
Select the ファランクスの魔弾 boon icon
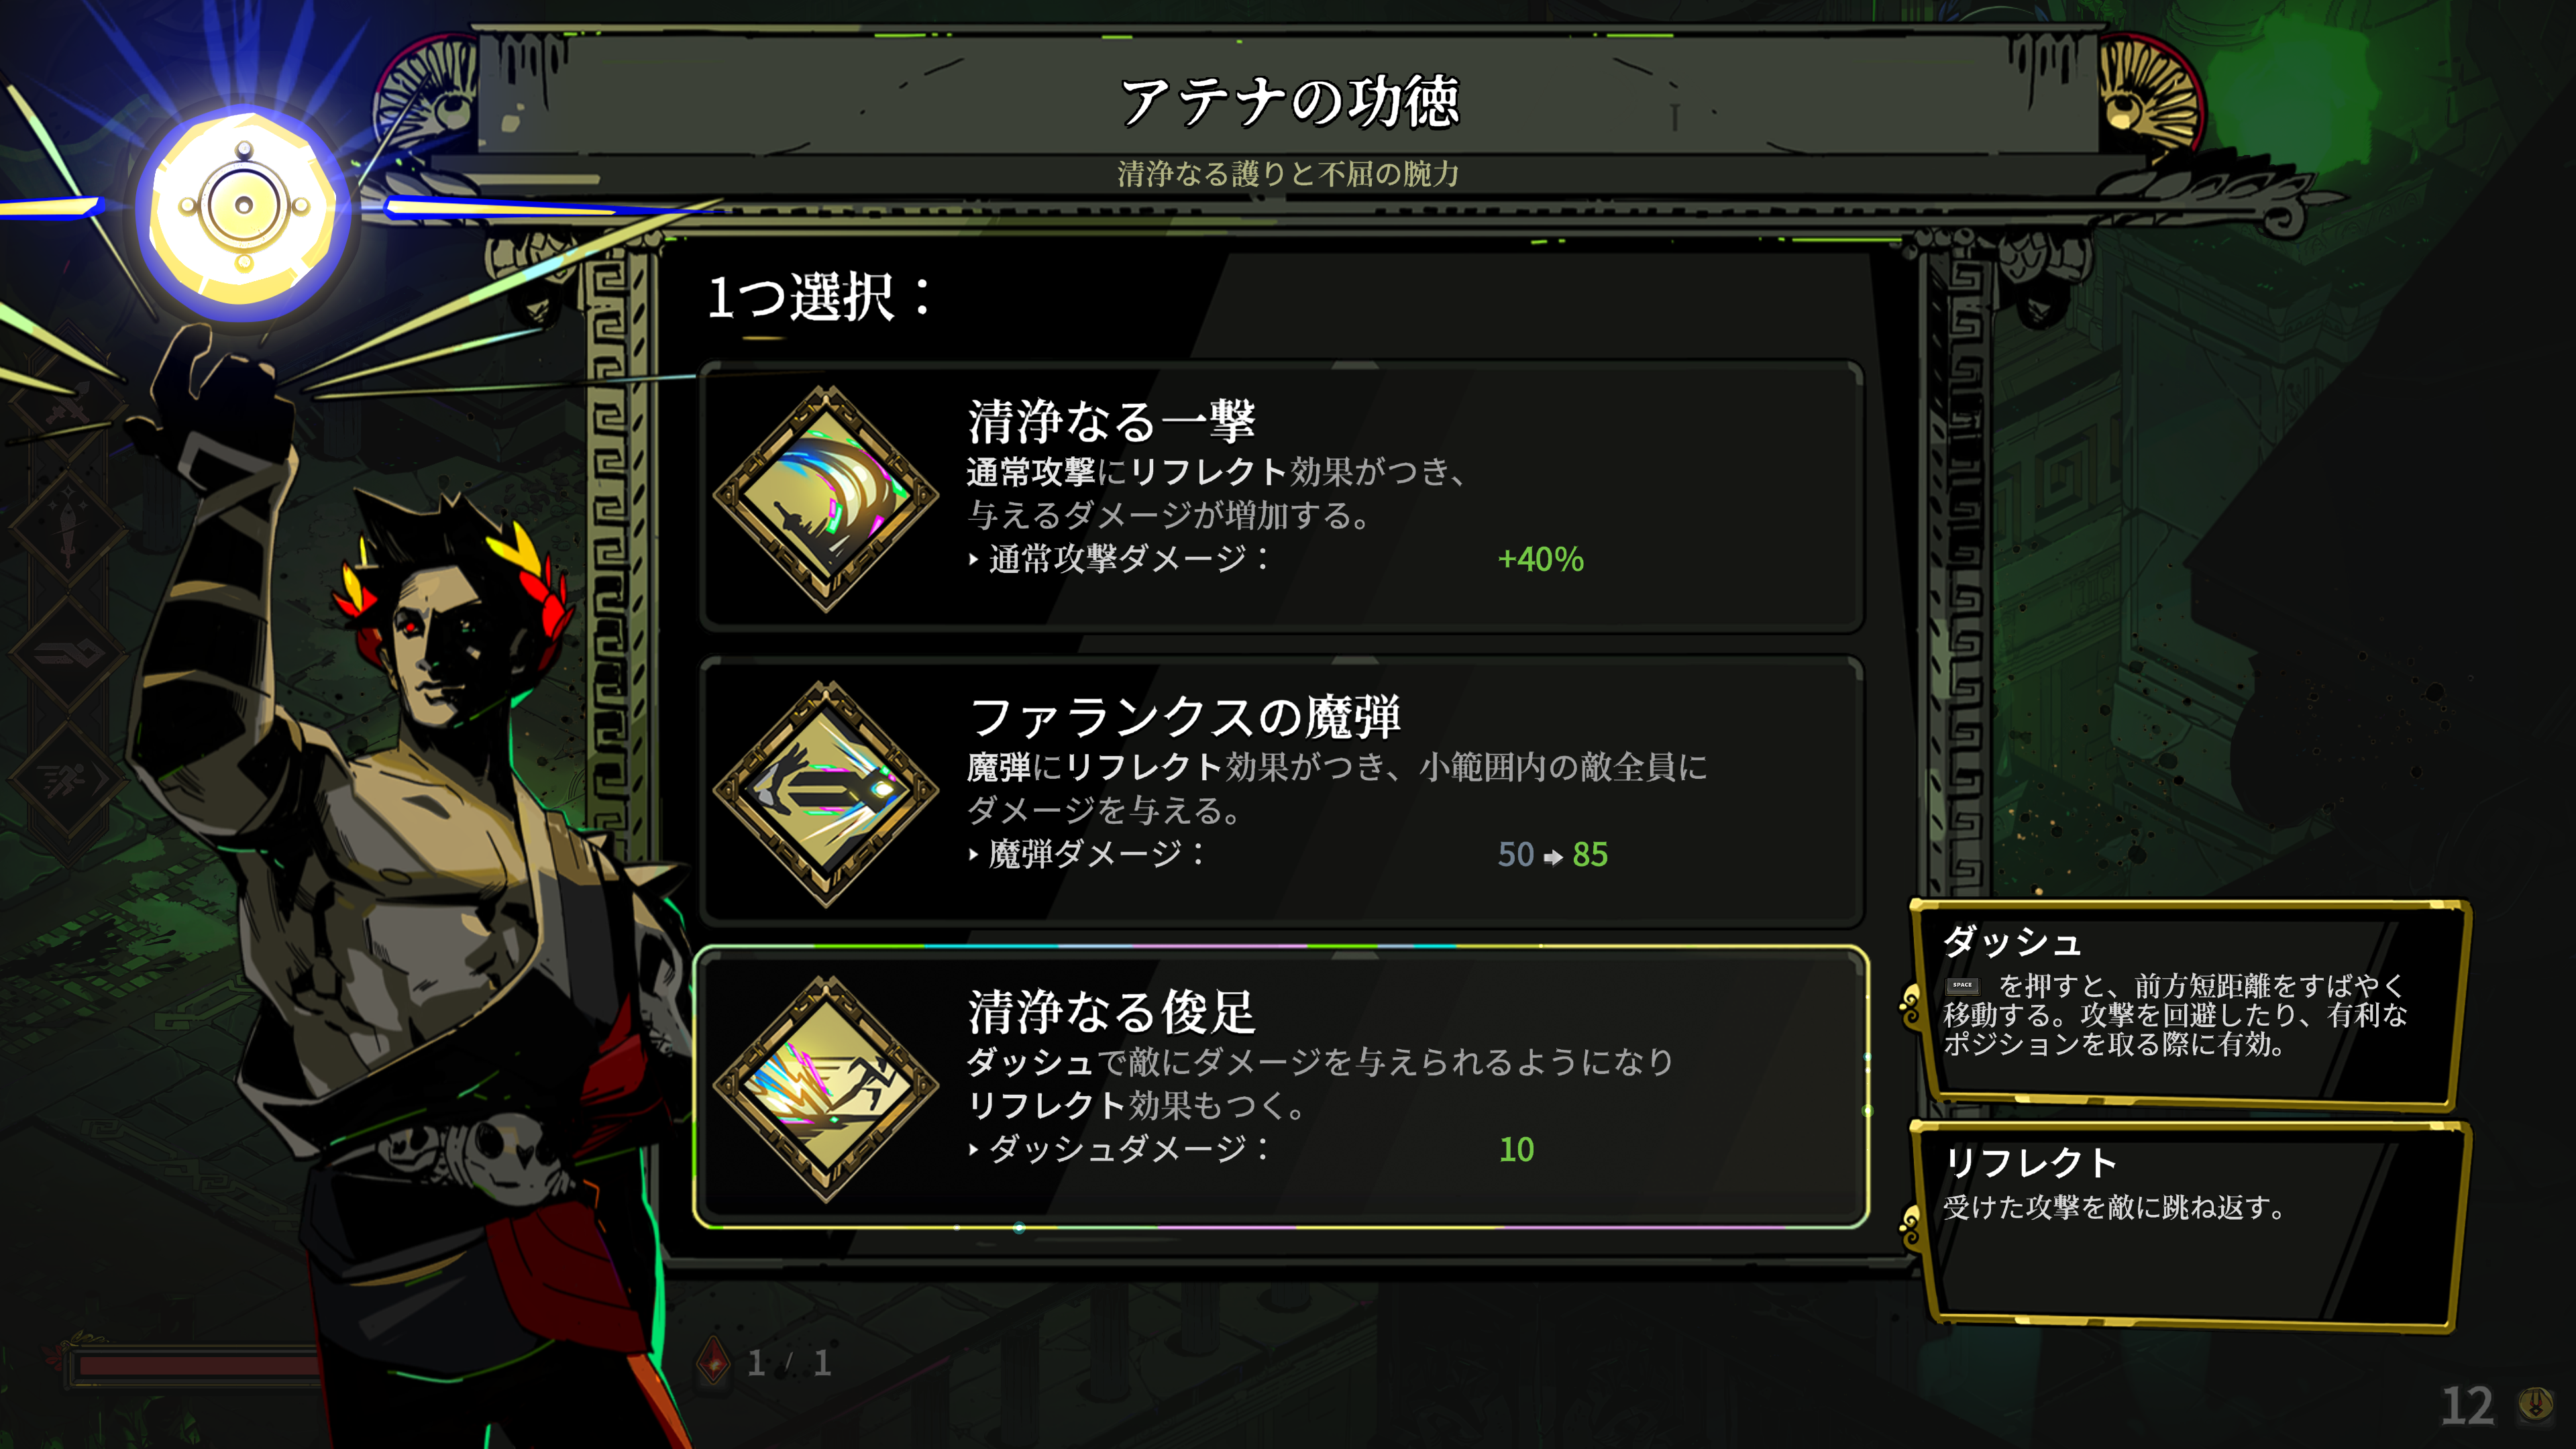pyautogui.click(x=826, y=792)
